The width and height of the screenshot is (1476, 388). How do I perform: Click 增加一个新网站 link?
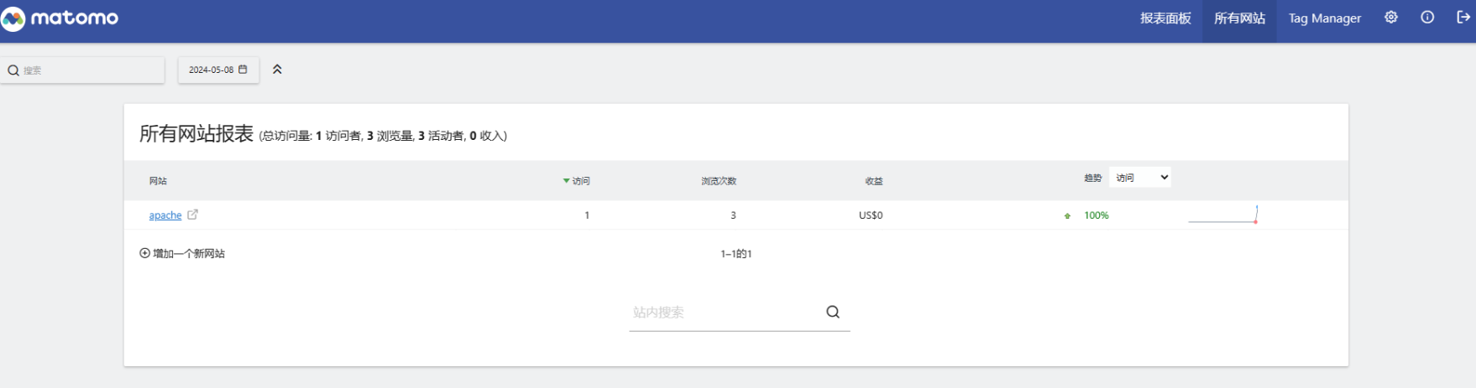click(x=189, y=253)
